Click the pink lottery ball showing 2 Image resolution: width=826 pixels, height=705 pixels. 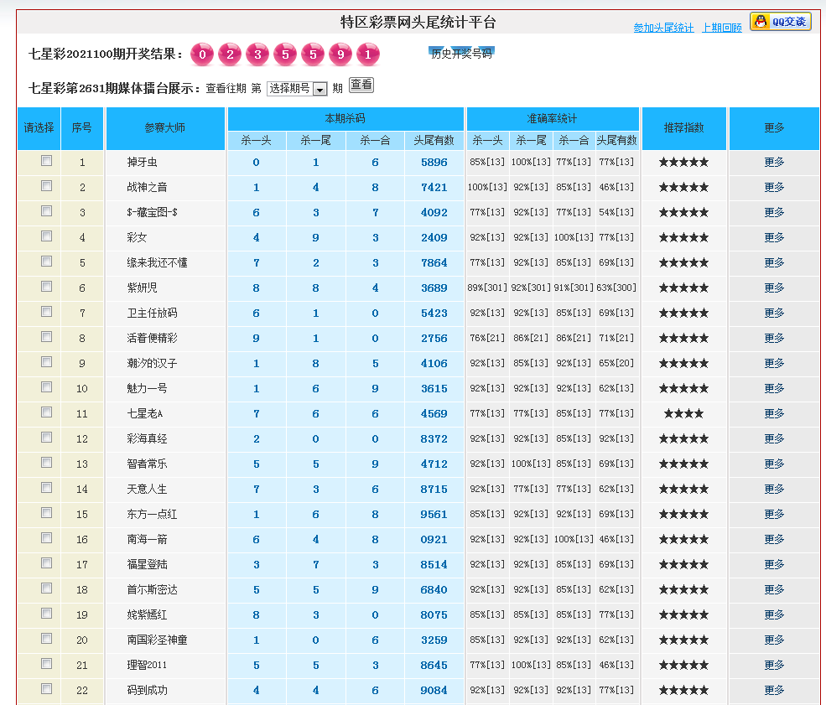230,55
